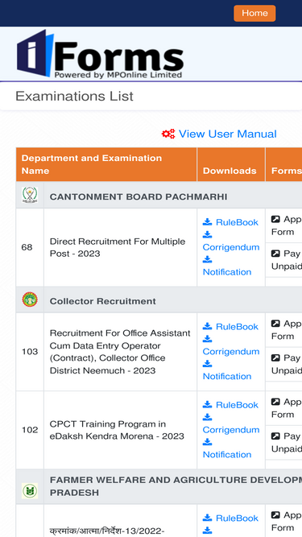Download RuleBook for Direct Recruitment Multiple Post
Viewport: 302px width, 537px height.
pyautogui.click(x=237, y=222)
